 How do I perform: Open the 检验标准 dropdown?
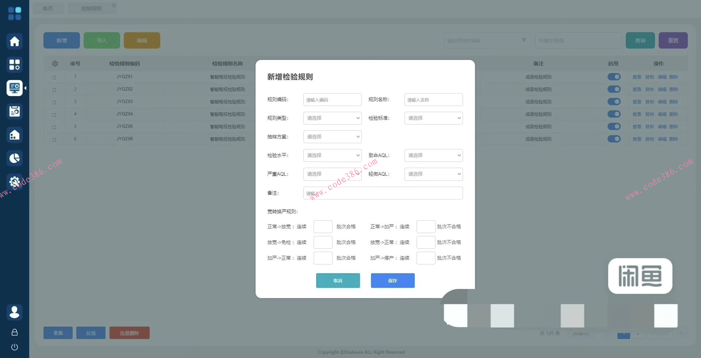(x=433, y=118)
